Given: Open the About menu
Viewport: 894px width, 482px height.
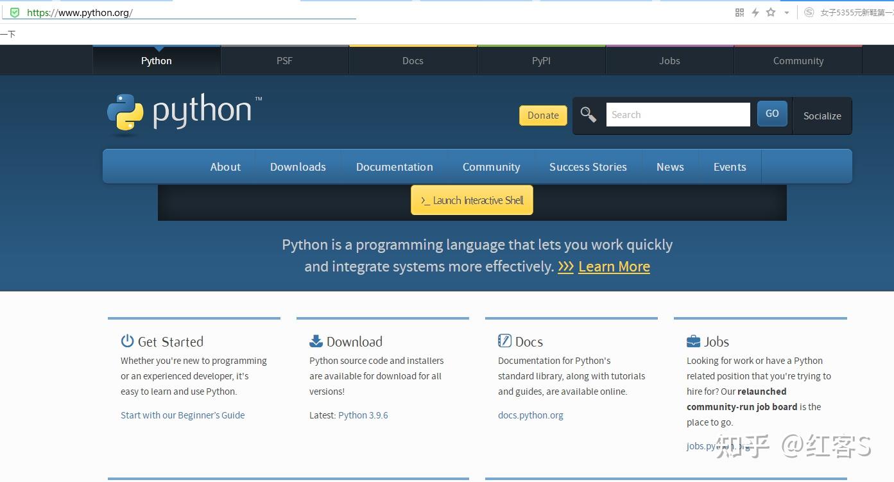Looking at the screenshot, I should click(225, 167).
